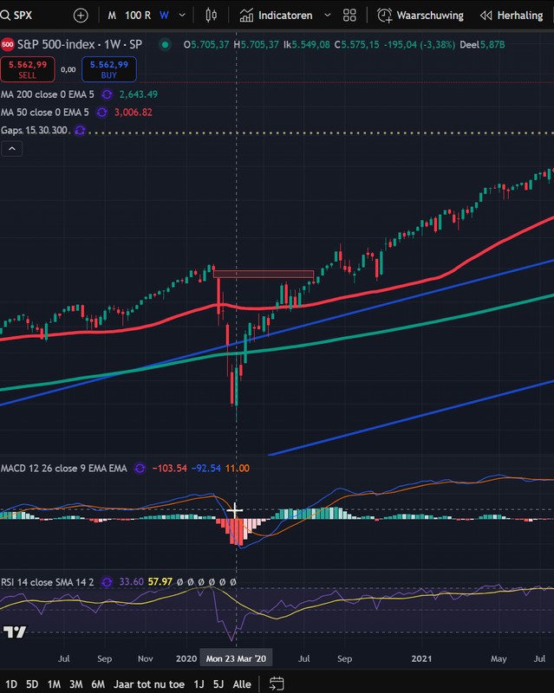The height and width of the screenshot is (693, 554).
Task: Select the Jaar tot nu toe range
Action: pyautogui.click(x=148, y=684)
